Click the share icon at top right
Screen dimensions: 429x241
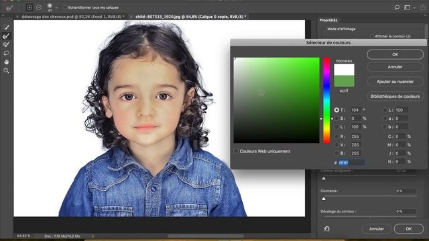(x=423, y=7)
